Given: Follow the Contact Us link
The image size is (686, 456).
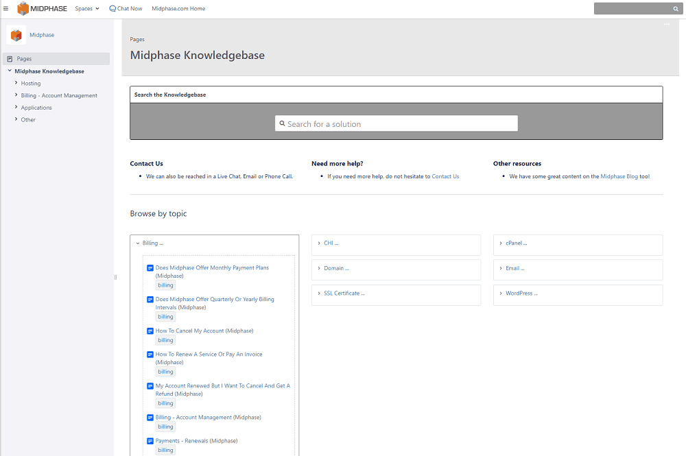Looking at the screenshot, I should (x=445, y=177).
